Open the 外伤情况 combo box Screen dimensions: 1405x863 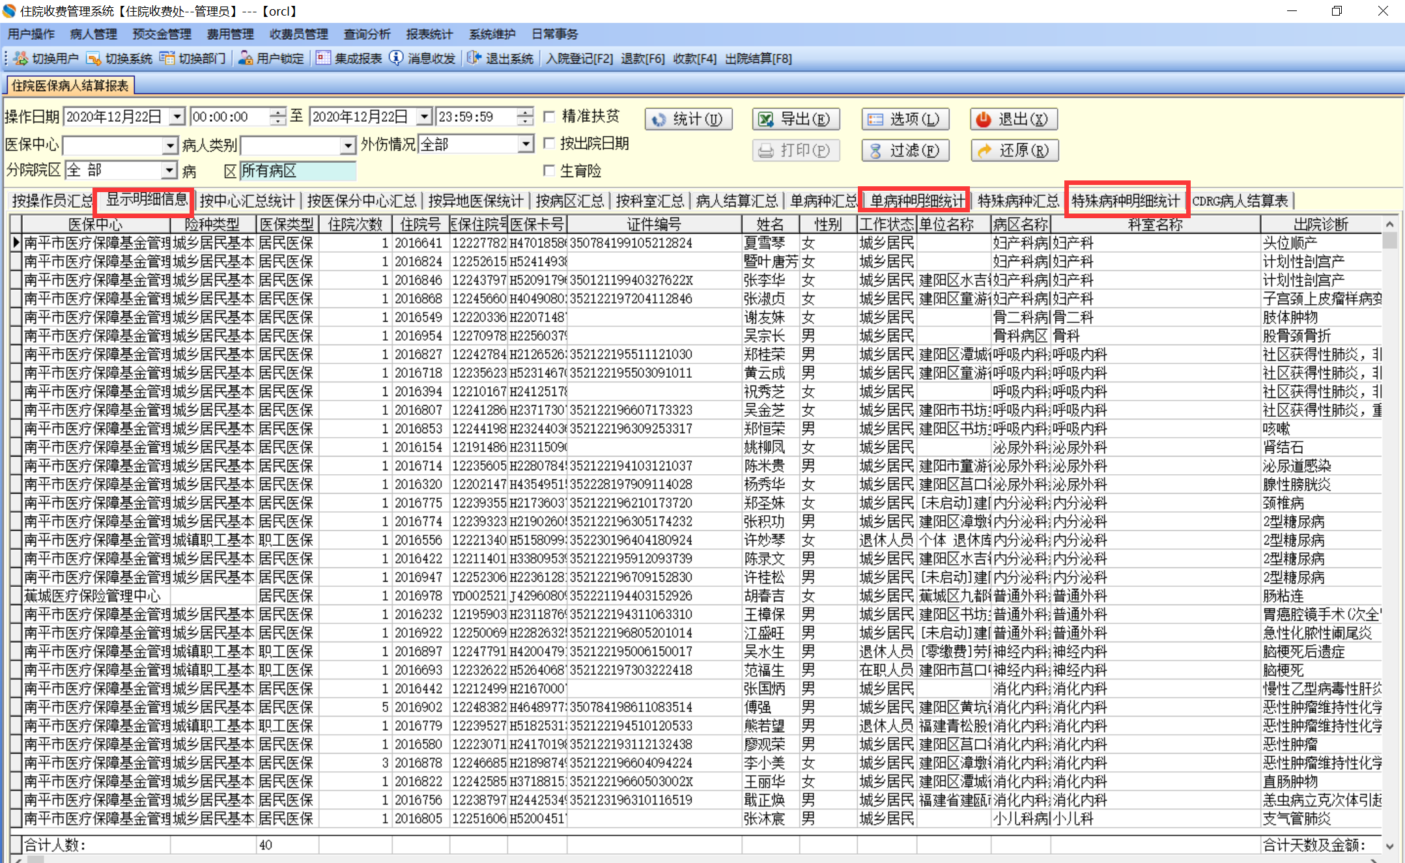pos(526,144)
